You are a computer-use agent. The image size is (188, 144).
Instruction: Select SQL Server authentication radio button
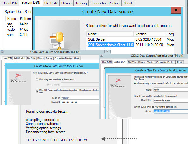37,91
